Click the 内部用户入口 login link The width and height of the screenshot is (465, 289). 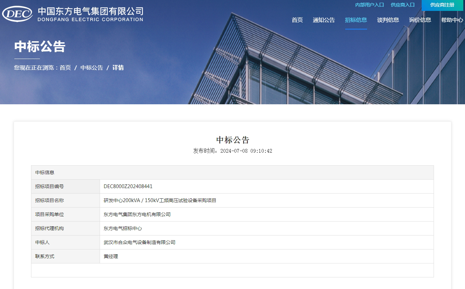click(369, 5)
